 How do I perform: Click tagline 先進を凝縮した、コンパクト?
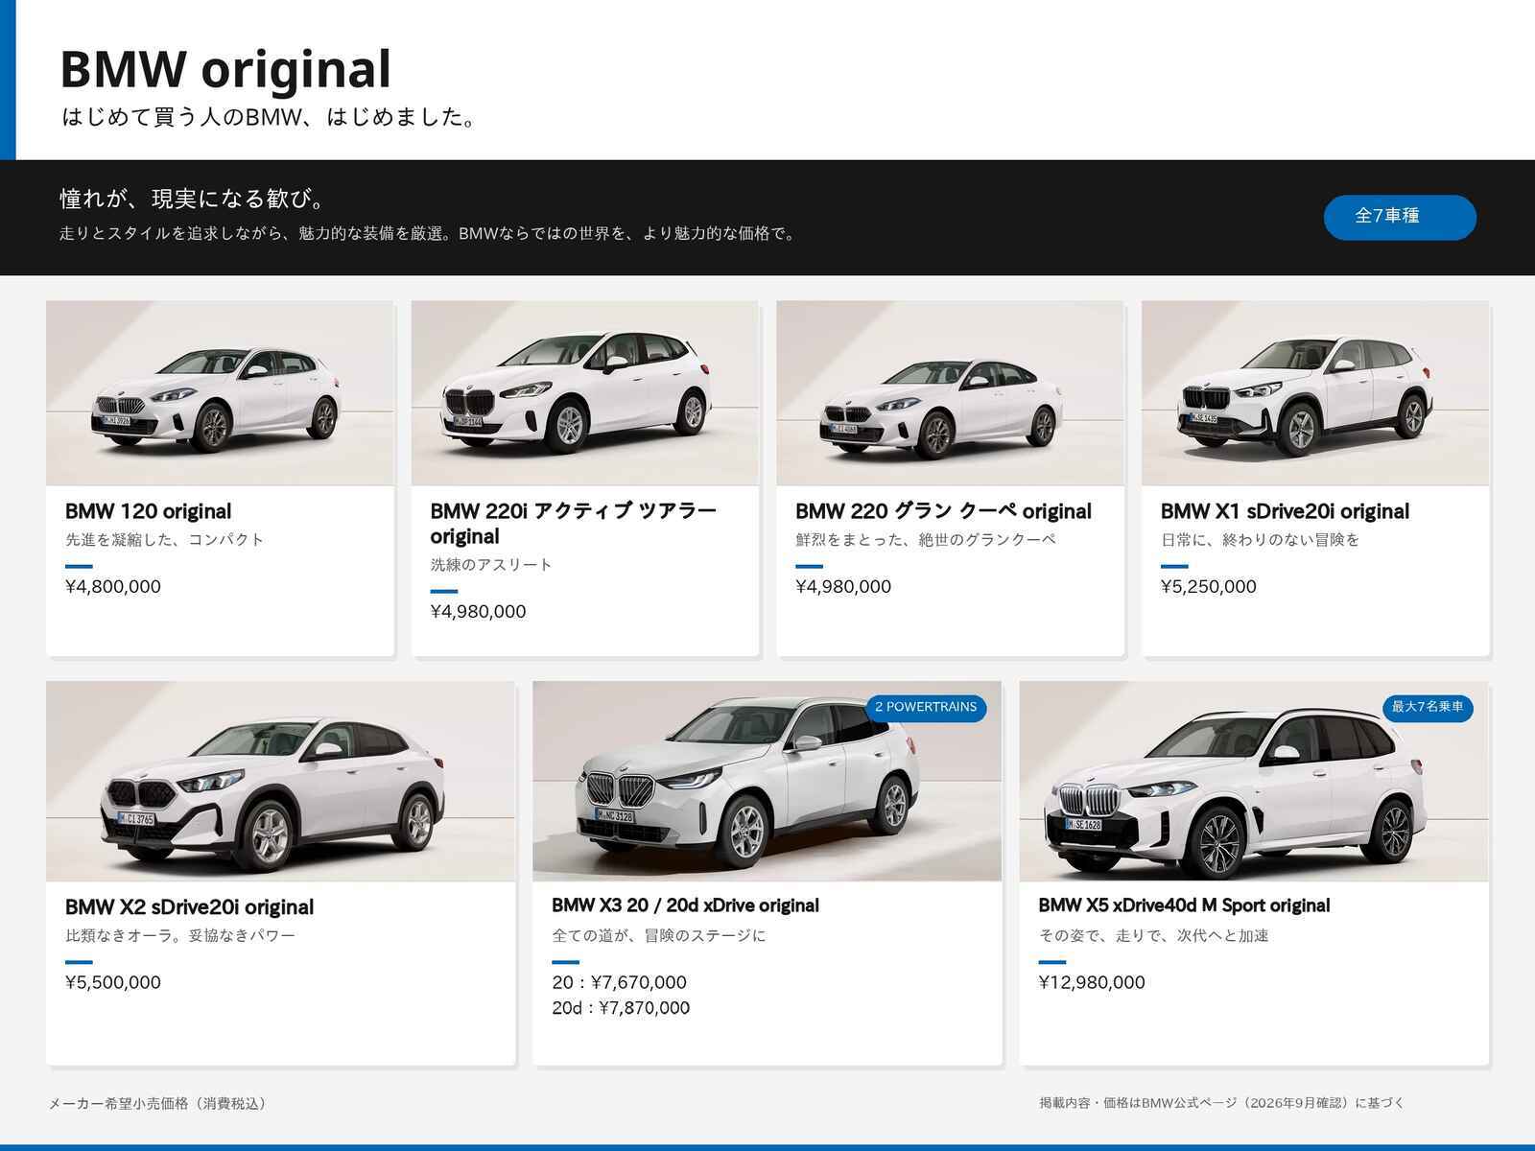click(165, 540)
